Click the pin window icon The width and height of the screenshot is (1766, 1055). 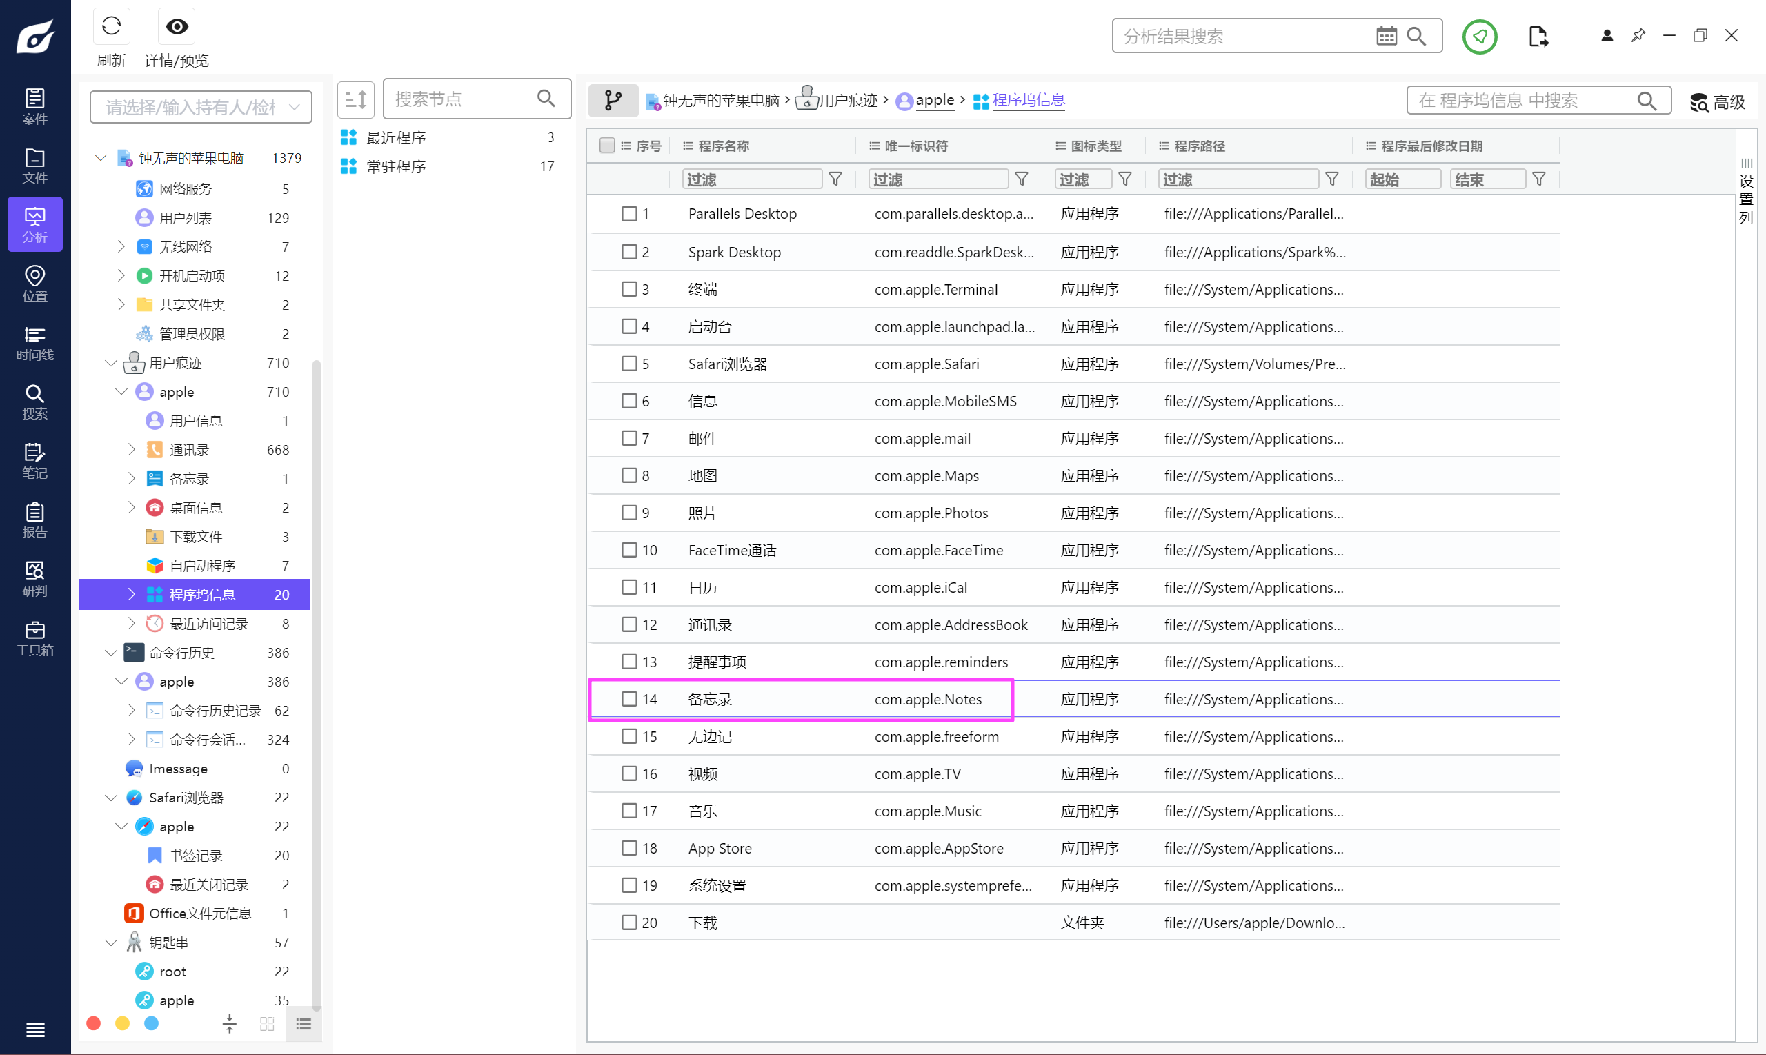[1638, 36]
